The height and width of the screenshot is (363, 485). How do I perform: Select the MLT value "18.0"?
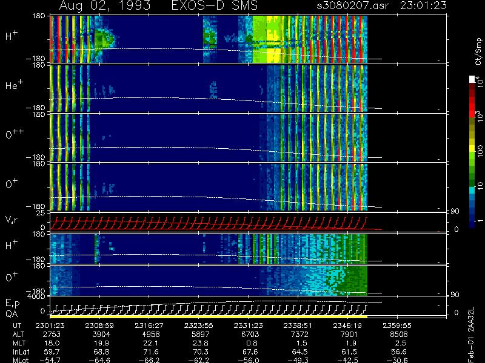(52, 343)
